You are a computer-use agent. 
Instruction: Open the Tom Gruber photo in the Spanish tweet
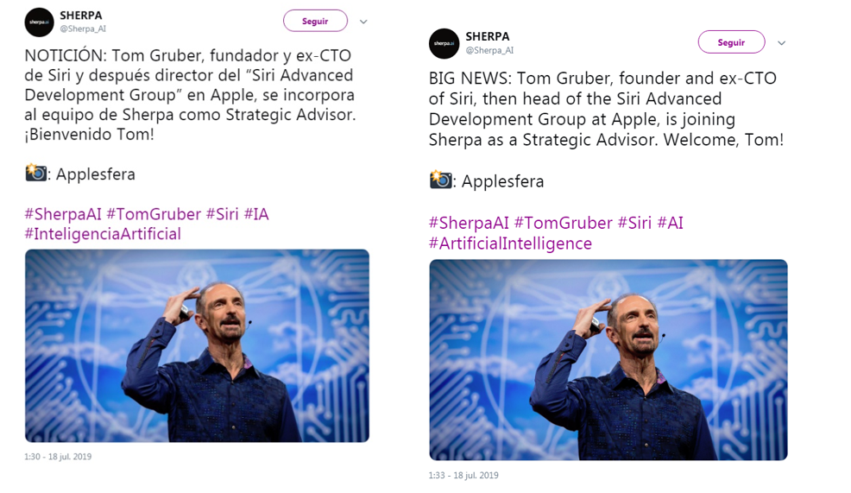tap(197, 345)
